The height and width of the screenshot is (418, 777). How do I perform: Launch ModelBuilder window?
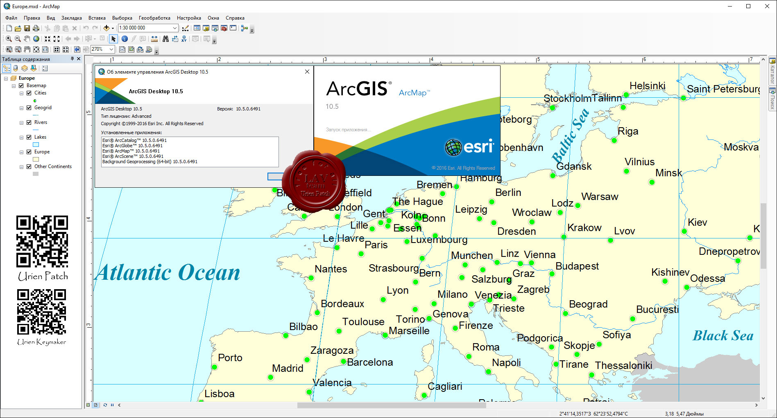(x=245, y=28)
